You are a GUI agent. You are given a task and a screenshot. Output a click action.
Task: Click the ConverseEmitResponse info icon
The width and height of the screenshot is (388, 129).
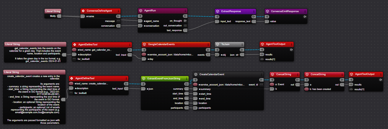point(305,11)
